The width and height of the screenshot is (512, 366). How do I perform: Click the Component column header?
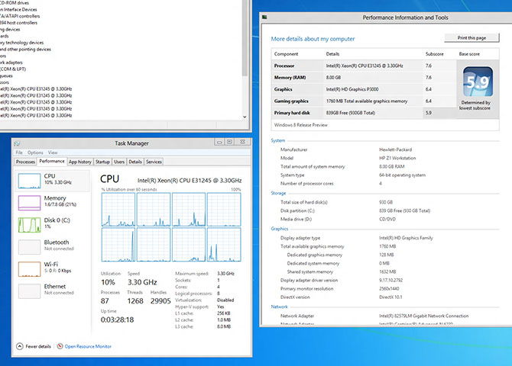click(x=286, y=54)
